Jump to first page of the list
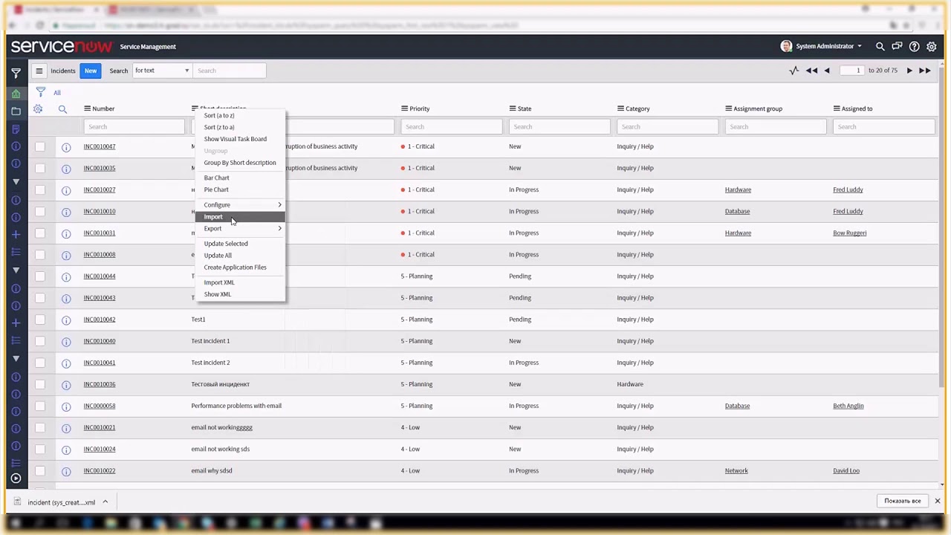The image size is (951, 535). tap(811, 71)
